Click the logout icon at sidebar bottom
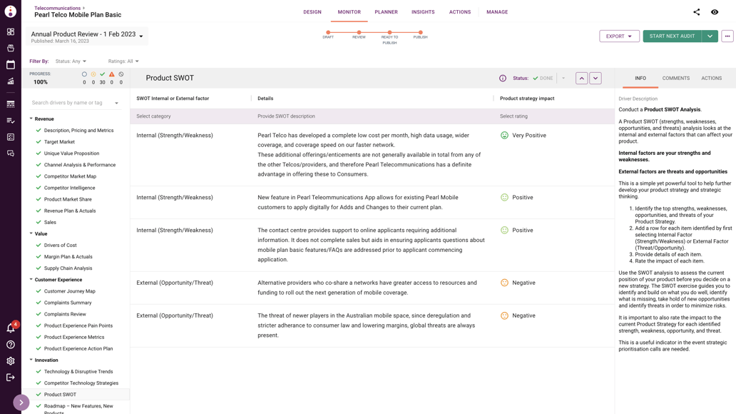736x414 pixels. [10, 378]
